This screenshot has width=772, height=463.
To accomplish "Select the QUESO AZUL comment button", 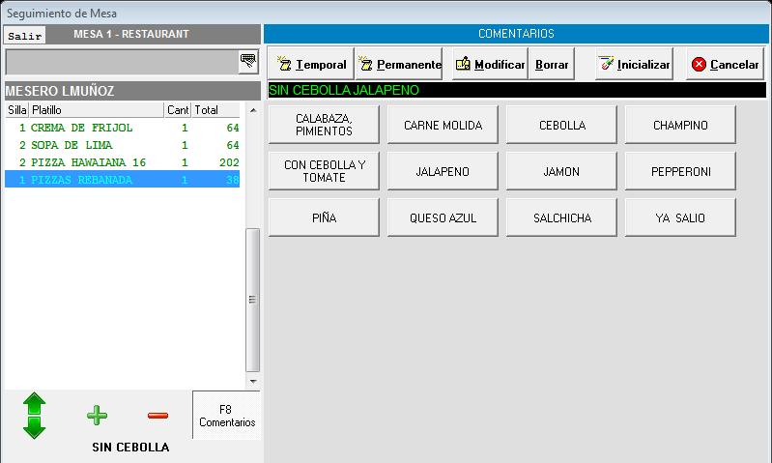I will point(443,217).
